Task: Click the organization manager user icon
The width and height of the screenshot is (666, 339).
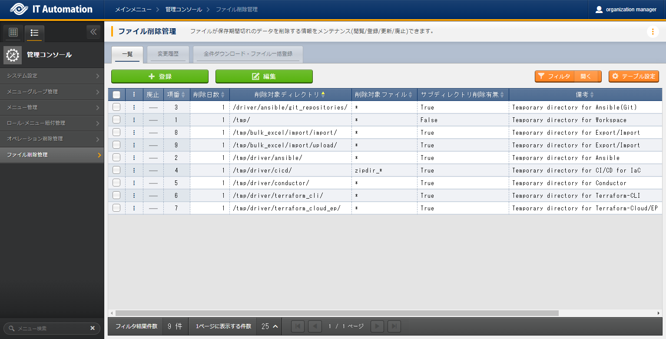Action: pos(599,10)
